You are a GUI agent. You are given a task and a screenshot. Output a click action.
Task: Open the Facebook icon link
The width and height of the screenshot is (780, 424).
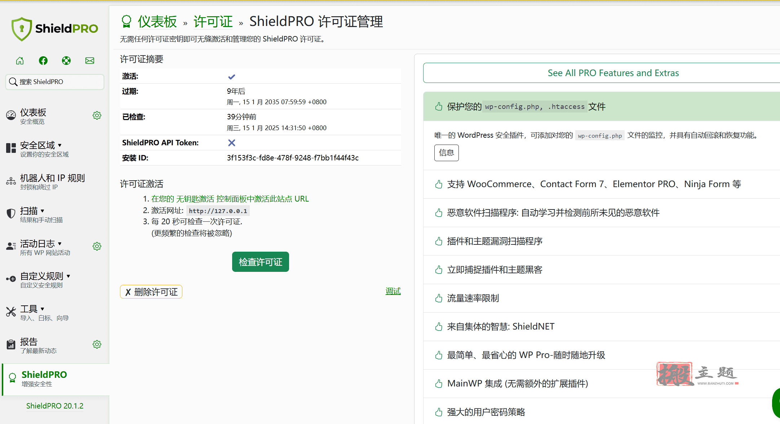point(43,61)
